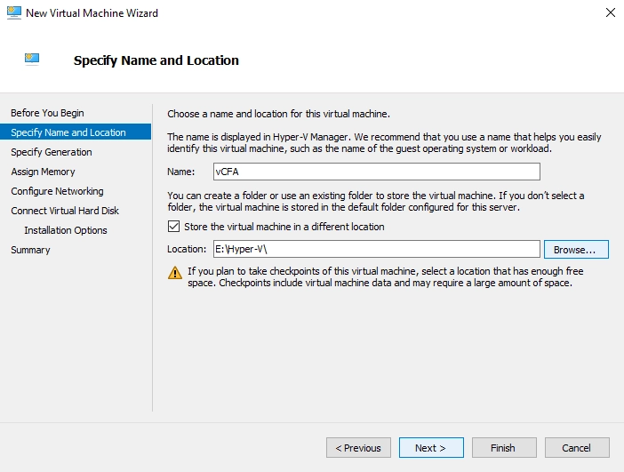The image size is (624, 472).
Task: Open the Specify Generation step
Action: [52, 152]
